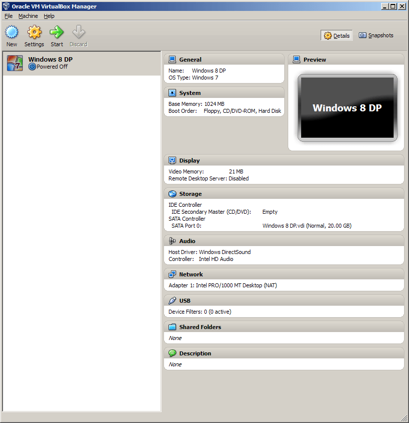Open the Machine menu

pos(28,16)
